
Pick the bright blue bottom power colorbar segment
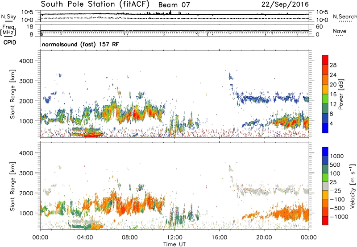pyautogui.click(x=325, y=128)
